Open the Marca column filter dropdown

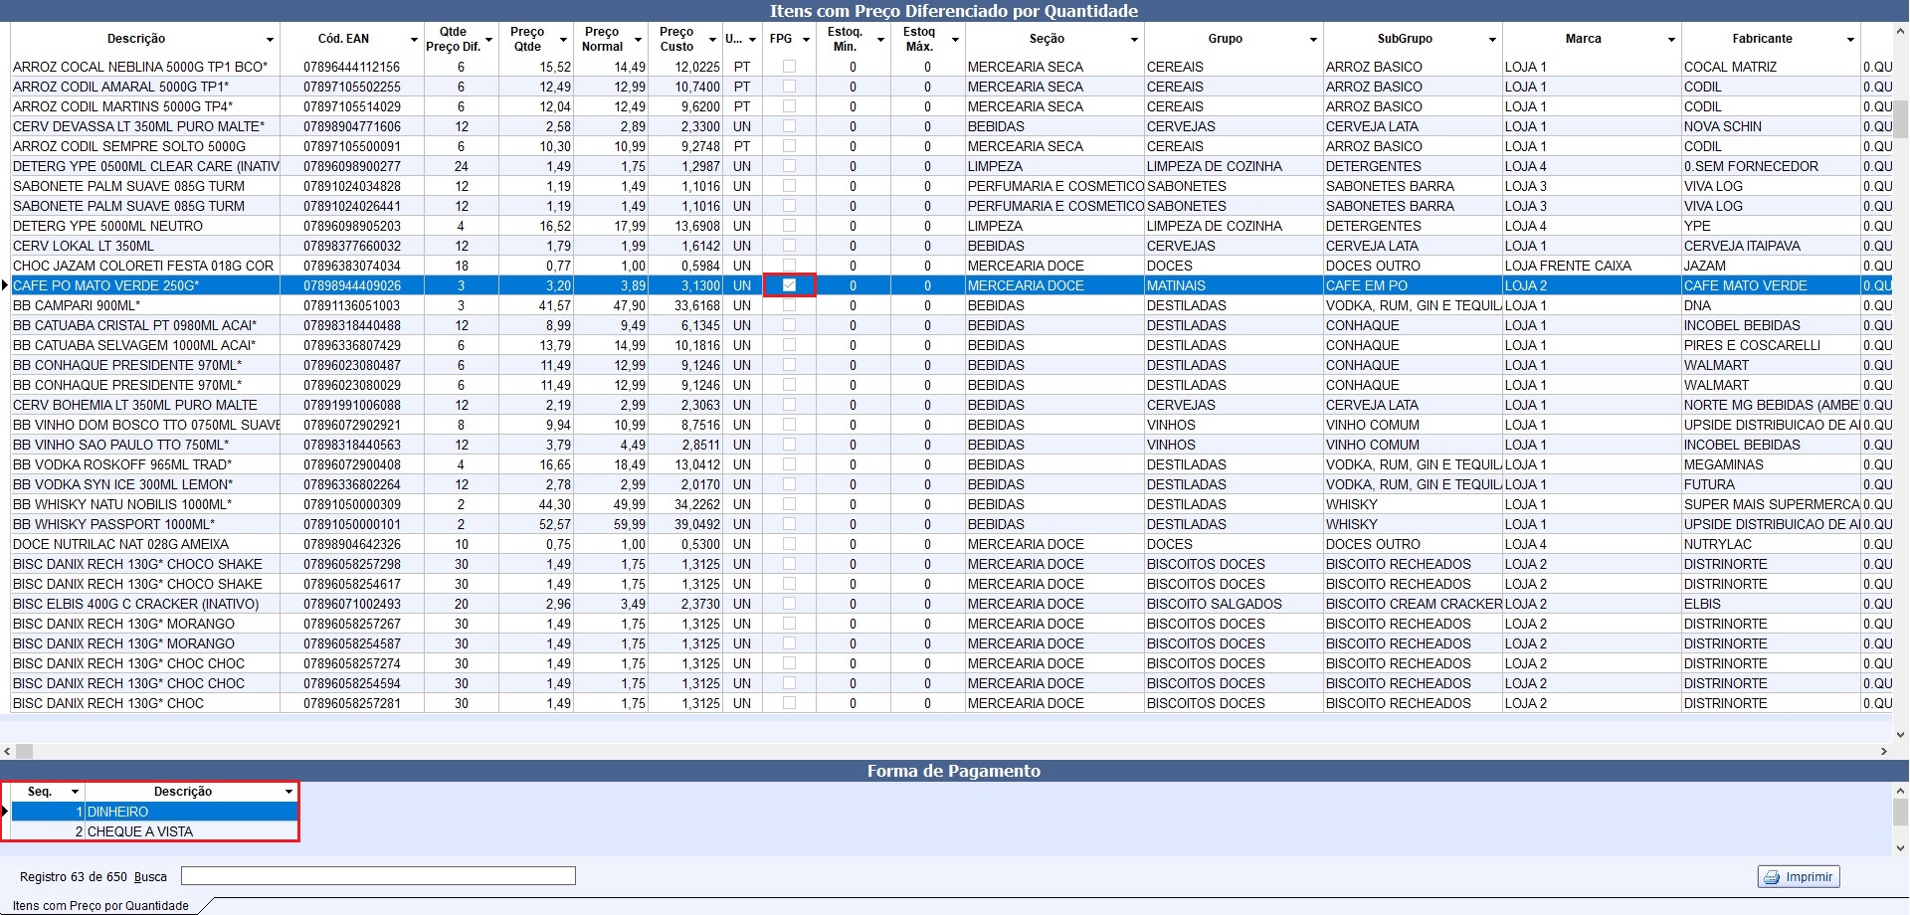click(1671, 40)
